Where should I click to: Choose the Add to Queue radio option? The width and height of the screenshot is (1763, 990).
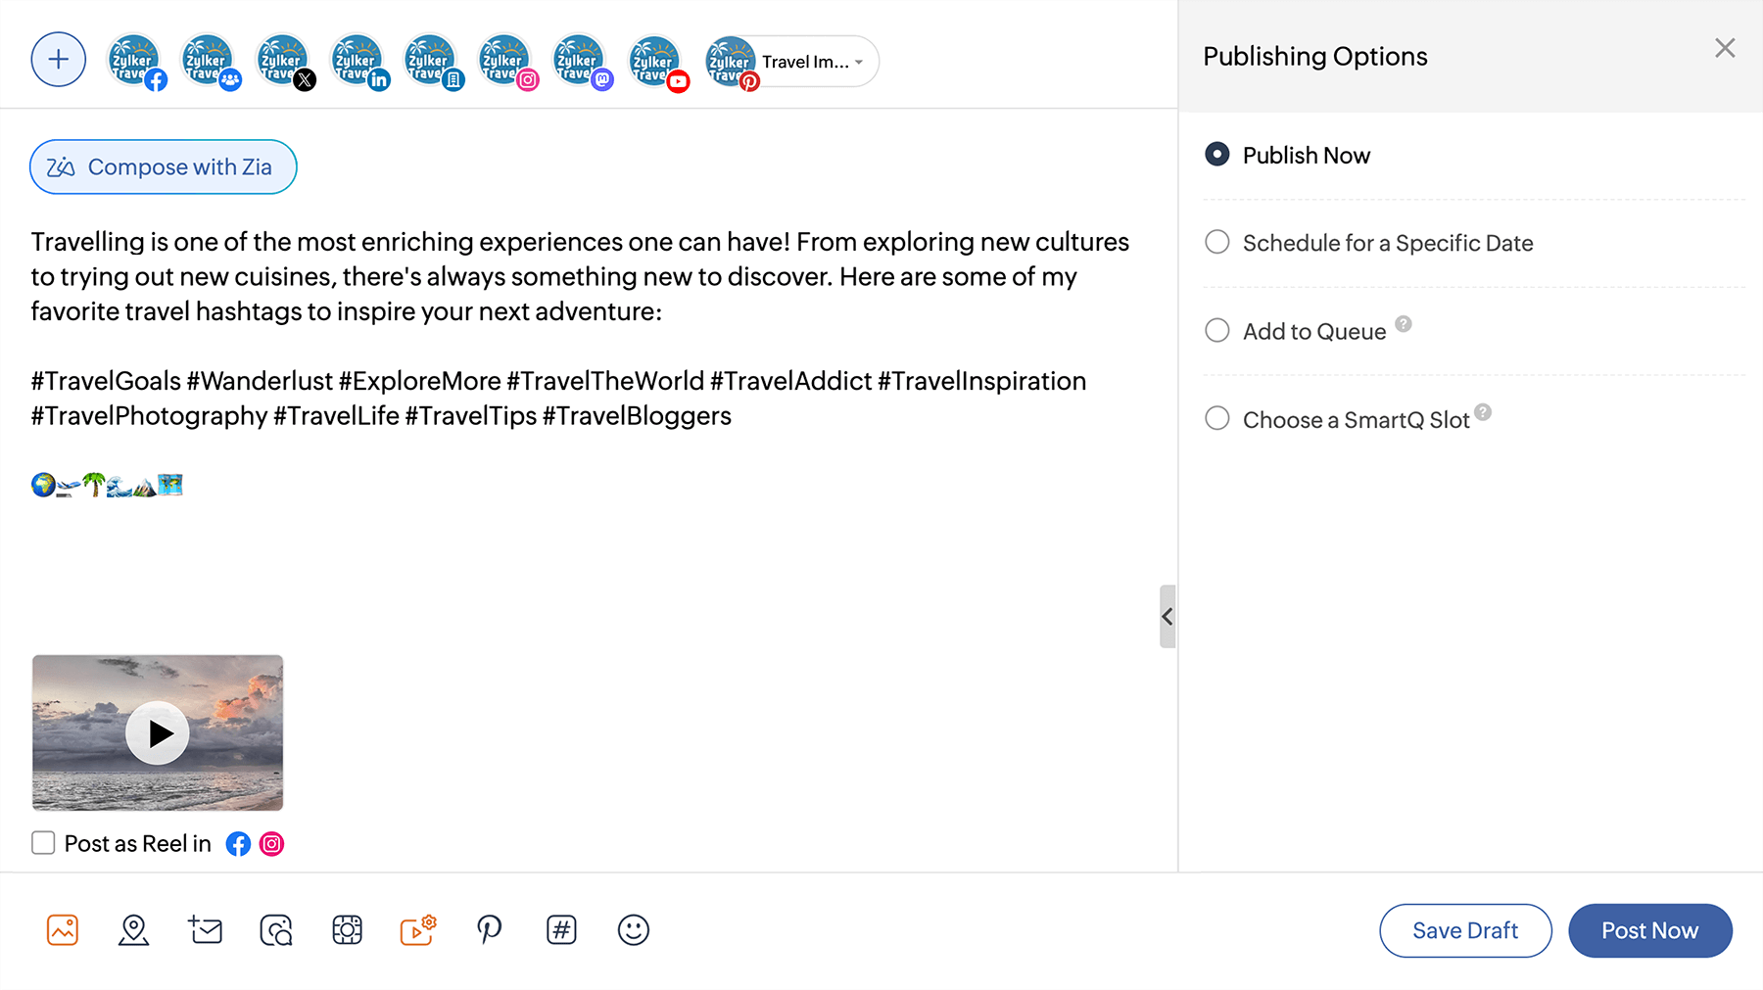coord(1217,331)
